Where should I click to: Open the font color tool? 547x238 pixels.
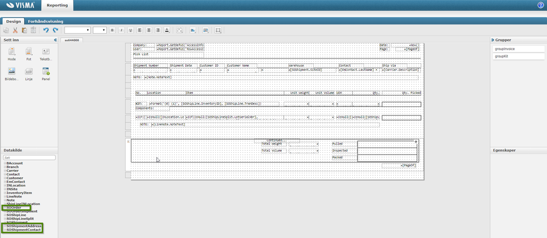coord(167,30)
